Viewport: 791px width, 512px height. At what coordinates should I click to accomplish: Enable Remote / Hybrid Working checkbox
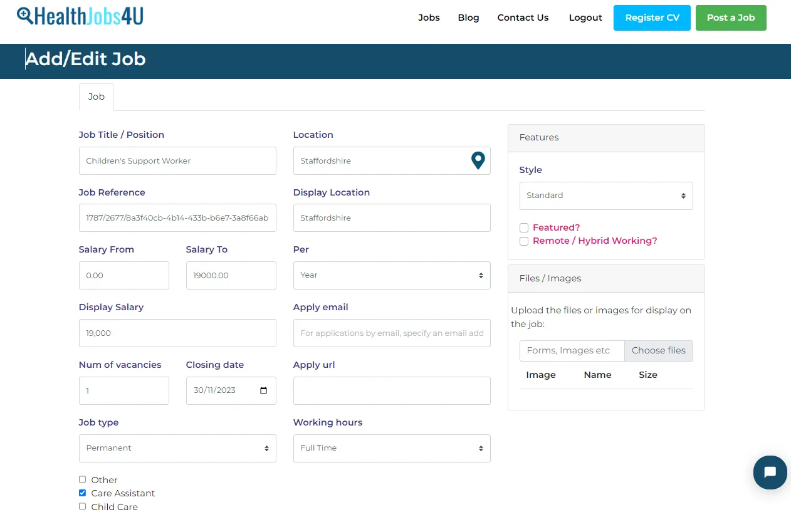(524, 241)
